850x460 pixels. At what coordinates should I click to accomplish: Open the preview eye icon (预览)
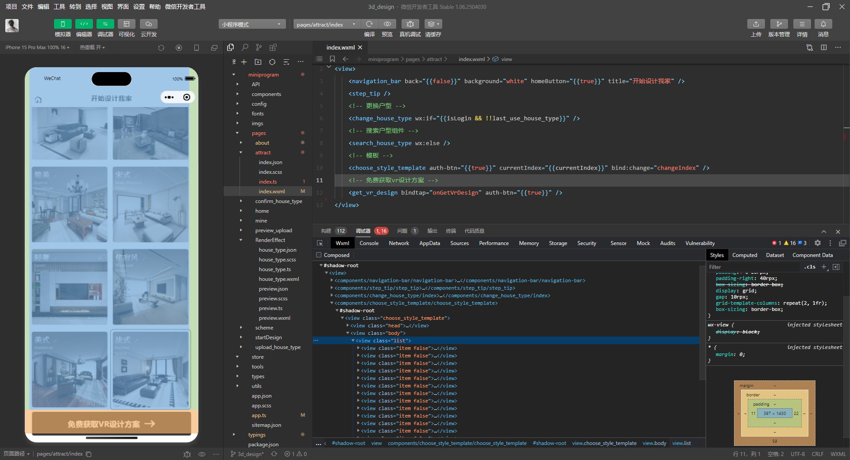pyautogui.click(x=387, y=24)
